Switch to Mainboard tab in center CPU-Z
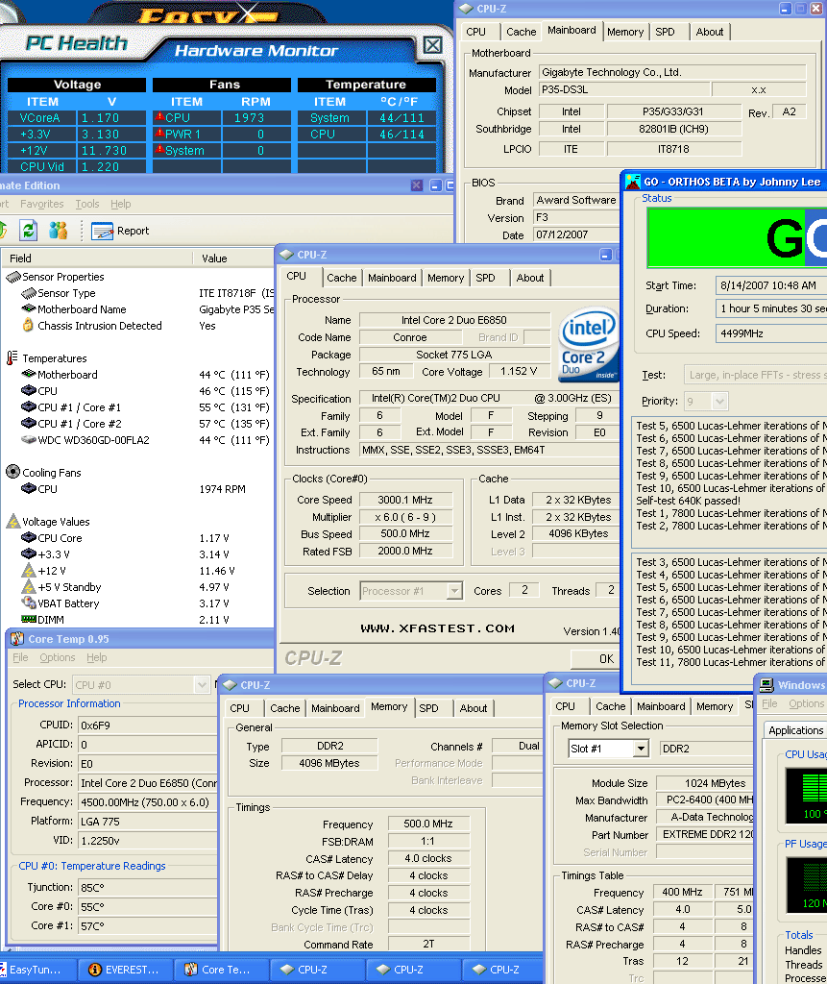 coord(392,278)
